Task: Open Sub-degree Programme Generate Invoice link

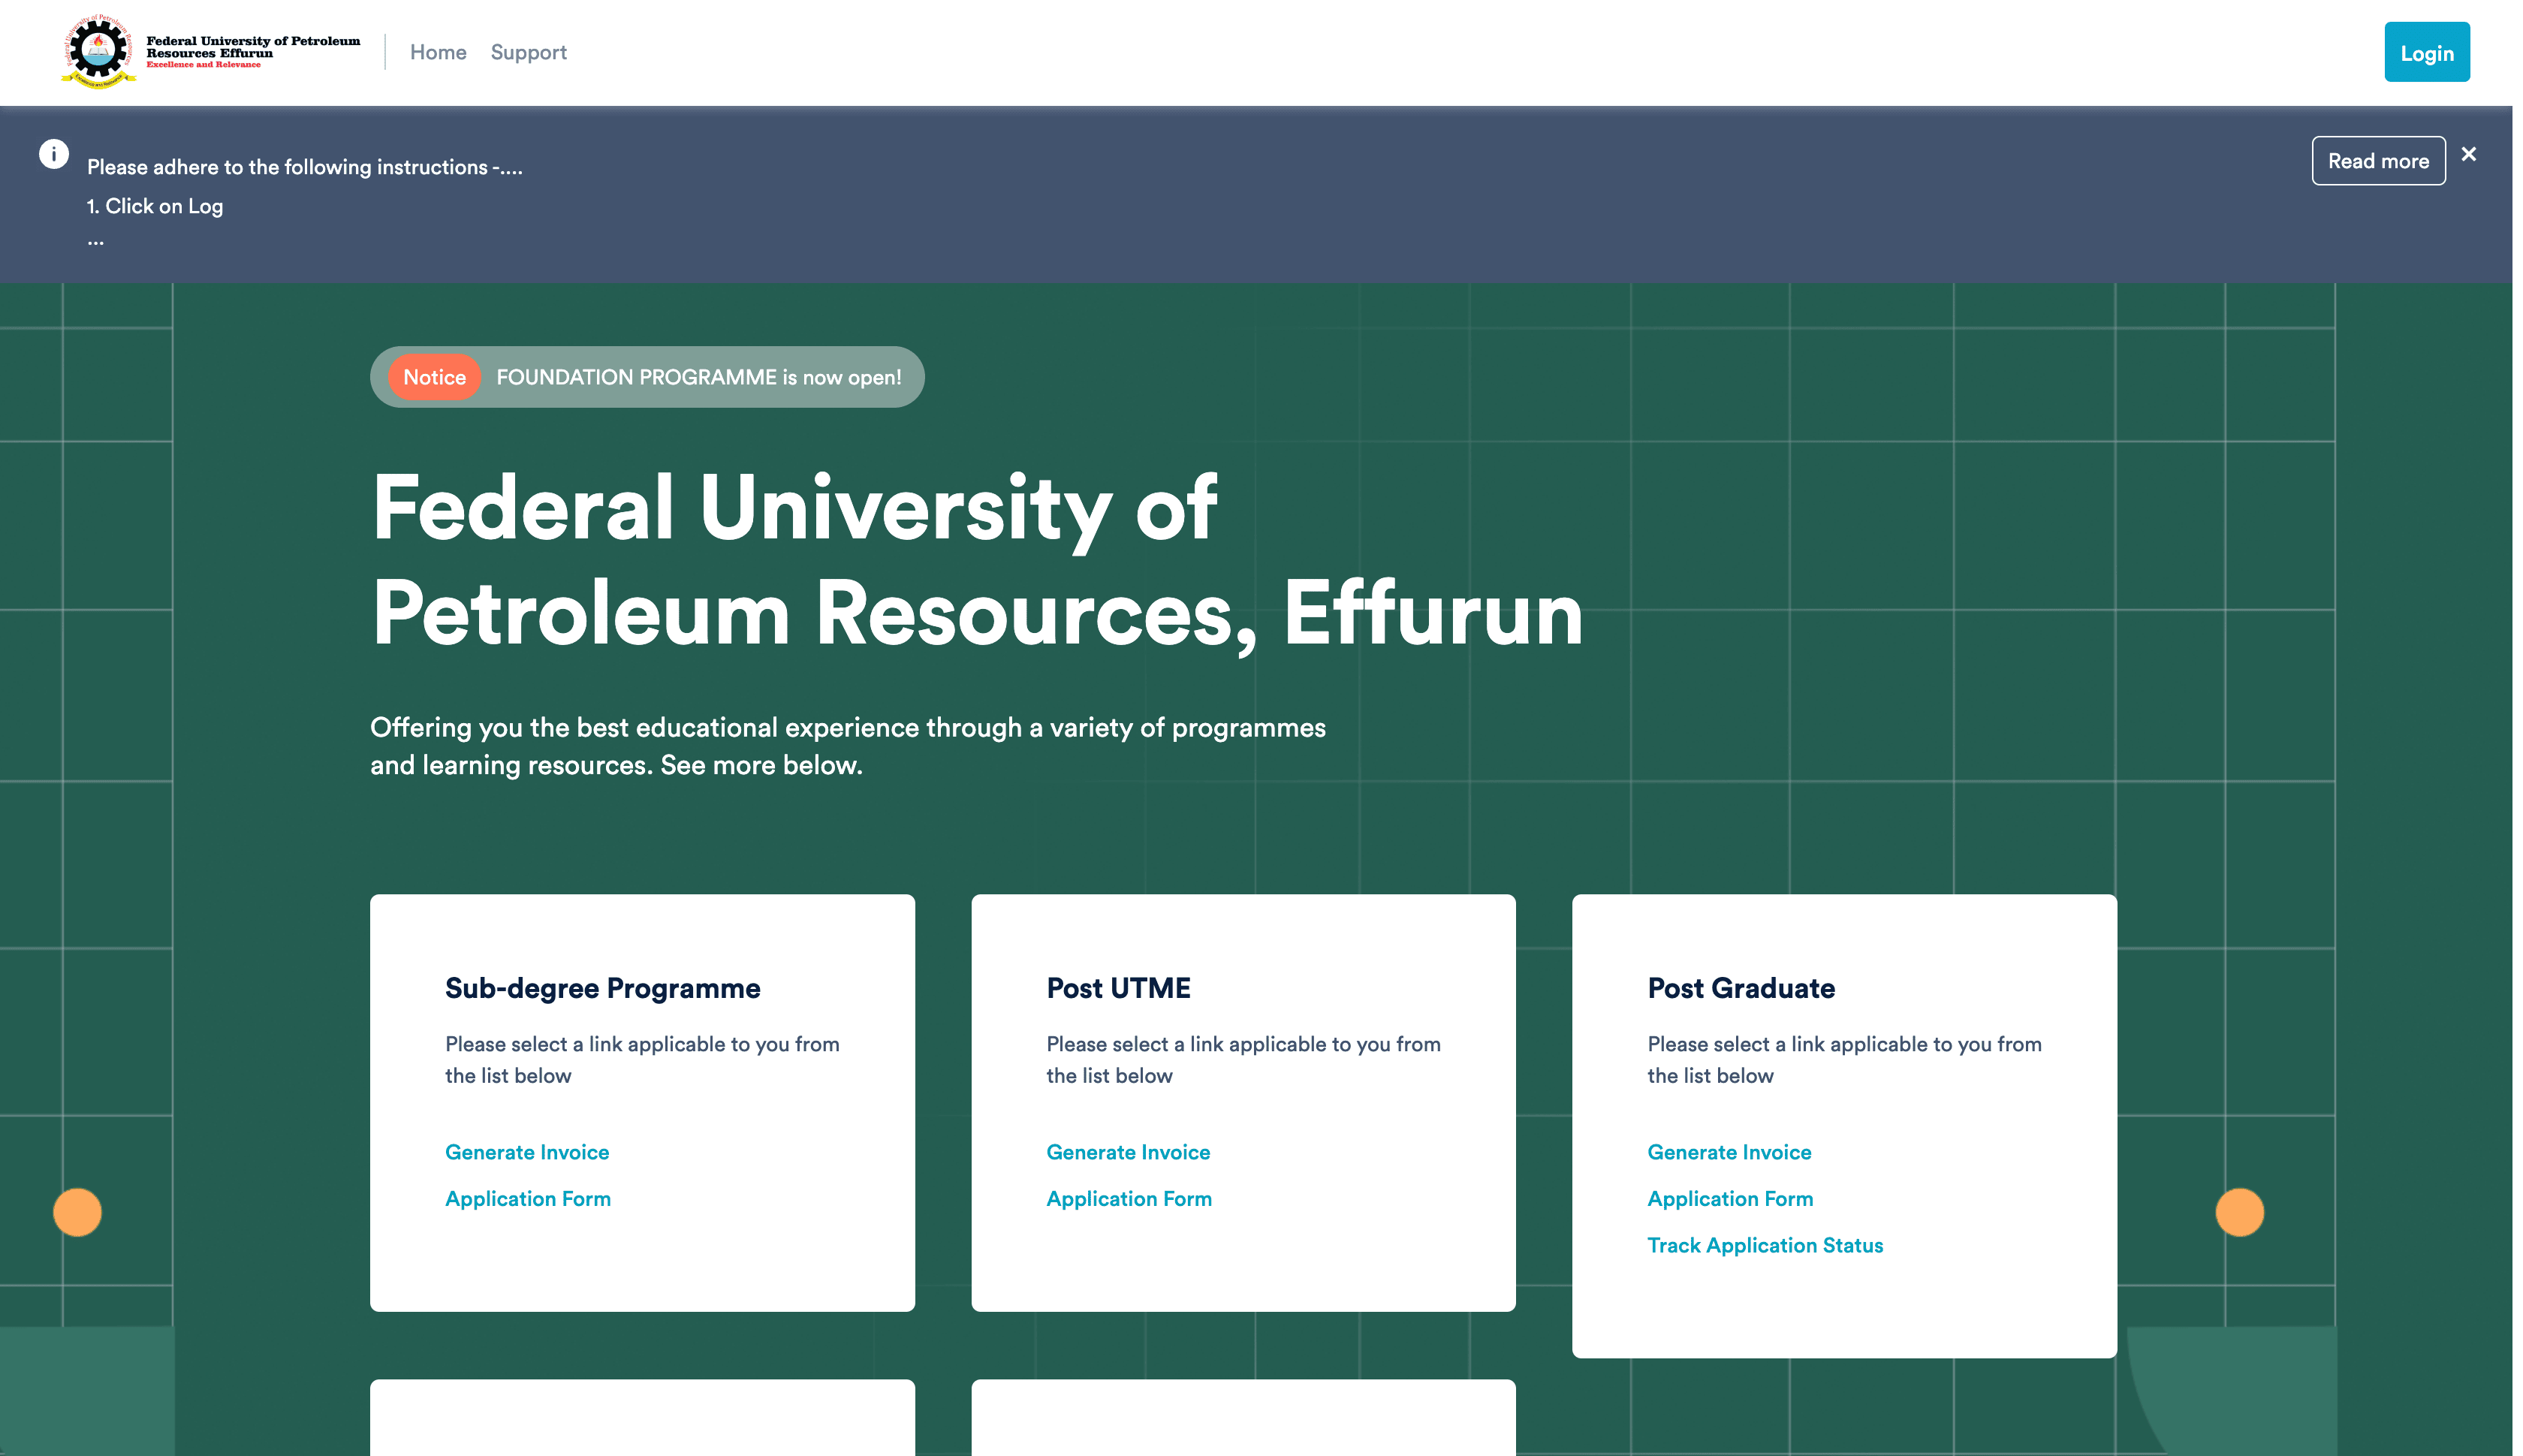Action: point(527,1152)
